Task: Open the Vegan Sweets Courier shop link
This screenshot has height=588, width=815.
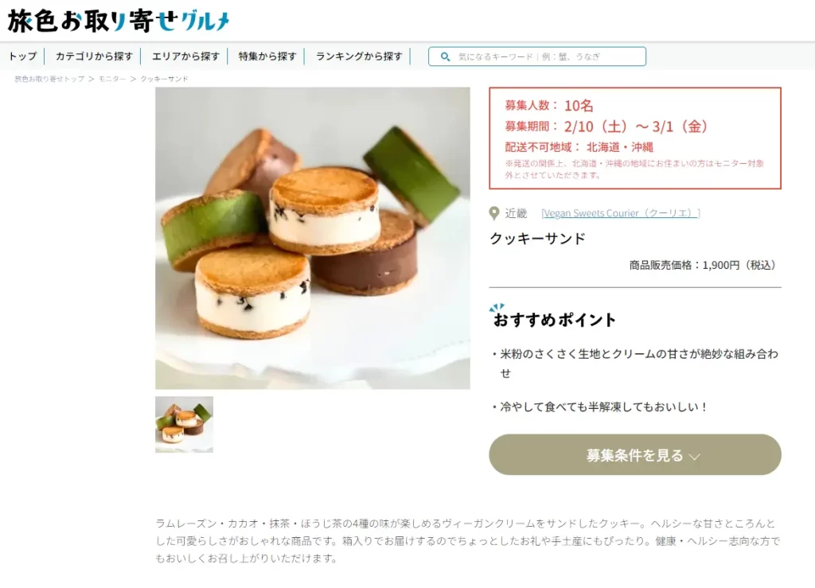Action: click(621, 213)
